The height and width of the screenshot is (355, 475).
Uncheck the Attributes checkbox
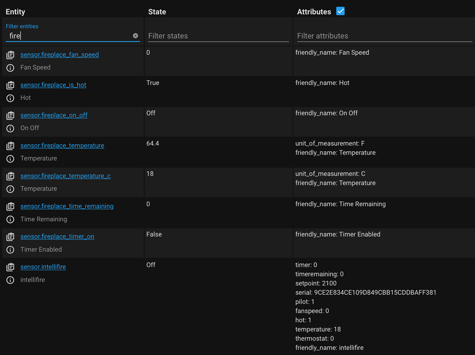pos(340,11)
